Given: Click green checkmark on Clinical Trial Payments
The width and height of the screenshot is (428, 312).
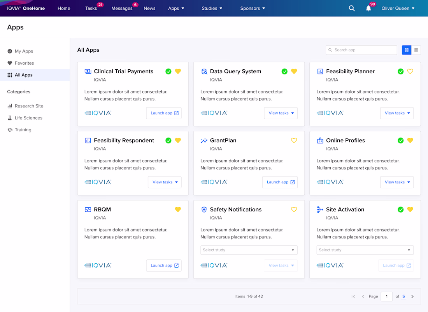Looking at the screenshot, I should pos(168,72).
